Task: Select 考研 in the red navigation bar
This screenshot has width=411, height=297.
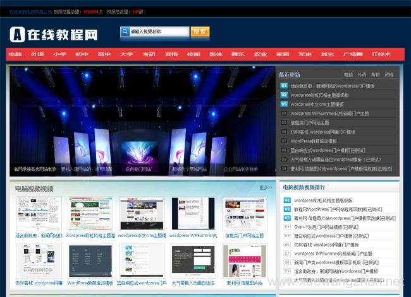Action: [149, 55]
